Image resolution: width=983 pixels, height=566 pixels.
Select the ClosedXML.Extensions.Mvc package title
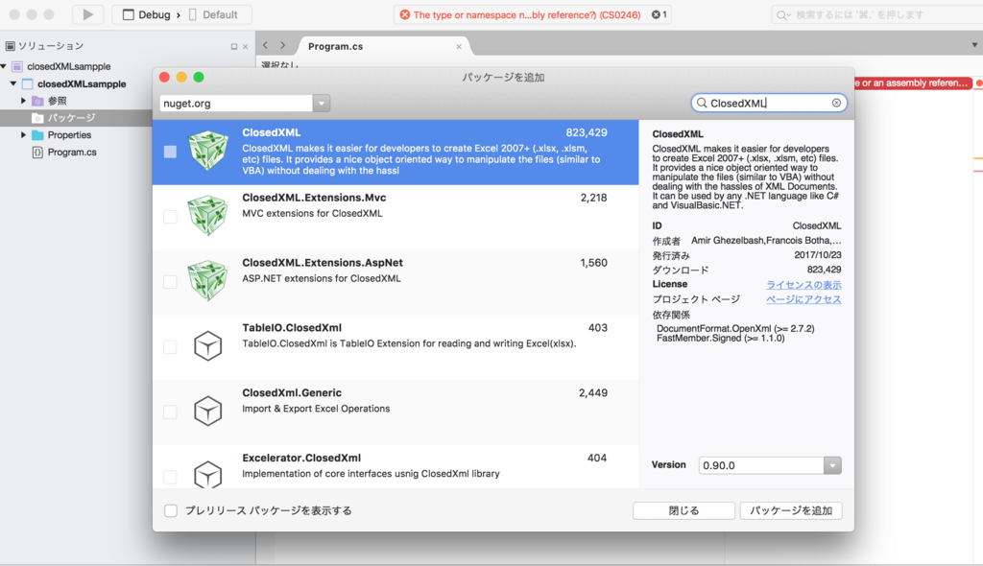click(314, 198)
